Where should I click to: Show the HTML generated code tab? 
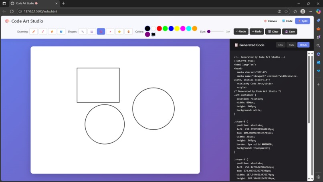point(303,45)
